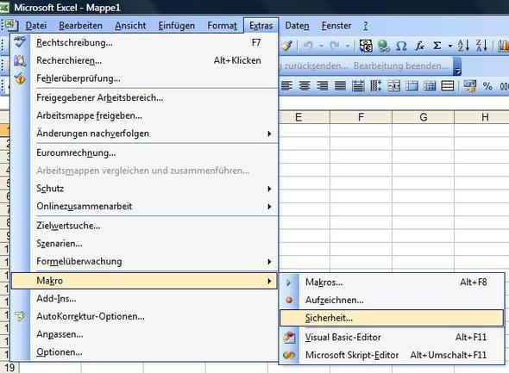Expand the Schutz submenu
The image size is (509, 373).
point(269,189)
